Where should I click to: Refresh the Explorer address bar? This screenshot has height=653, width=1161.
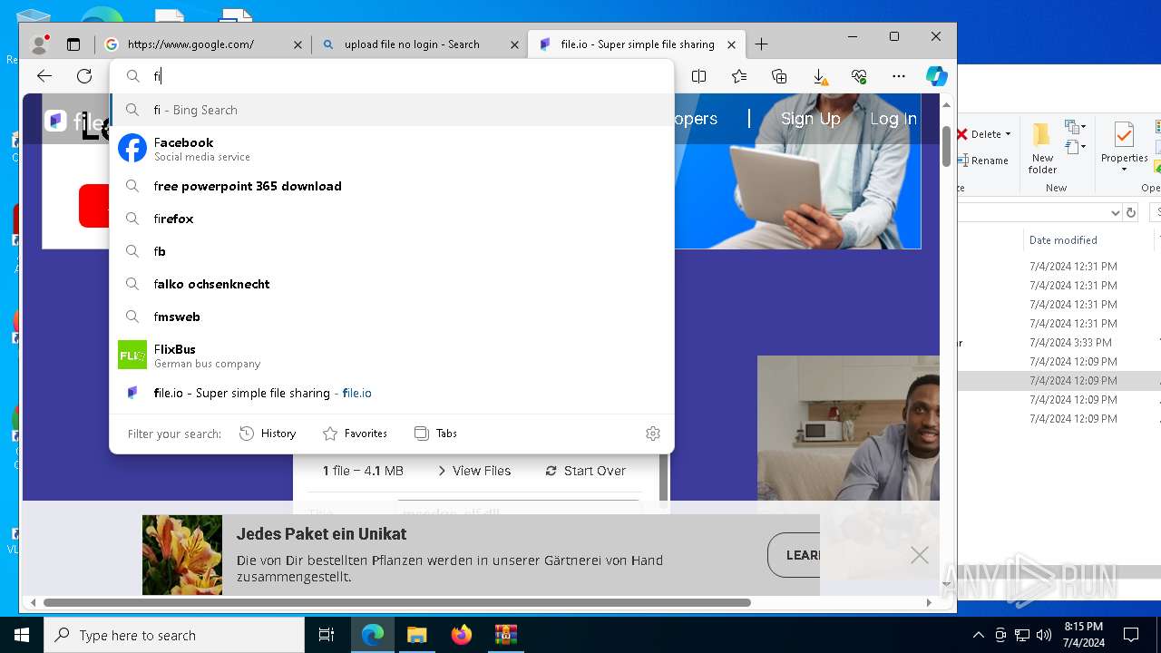(1131, 212)
